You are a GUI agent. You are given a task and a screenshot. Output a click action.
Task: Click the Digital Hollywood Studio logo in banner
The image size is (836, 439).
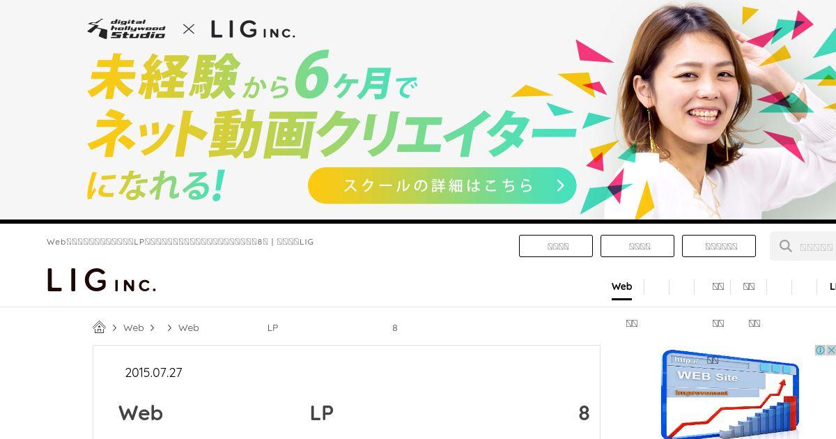pos(127,29)
